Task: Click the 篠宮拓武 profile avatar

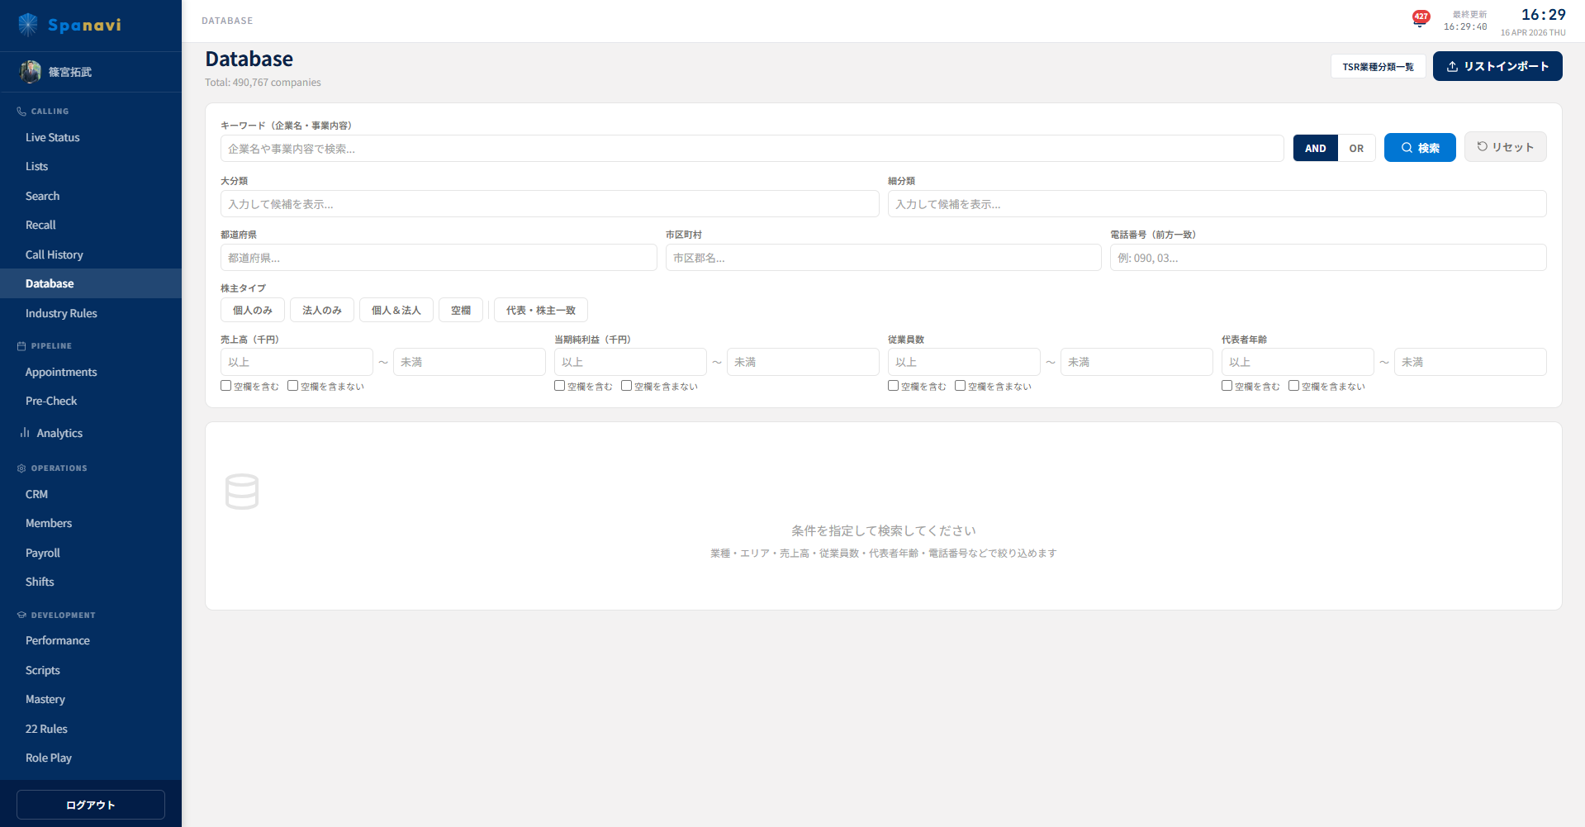Action: click(x=30, y=72)
